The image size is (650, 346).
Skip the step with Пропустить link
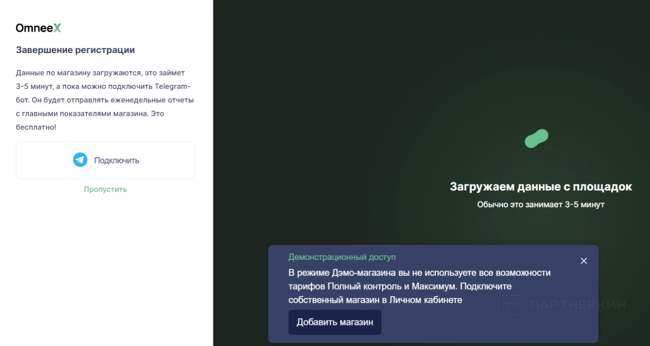coord(105,190)
